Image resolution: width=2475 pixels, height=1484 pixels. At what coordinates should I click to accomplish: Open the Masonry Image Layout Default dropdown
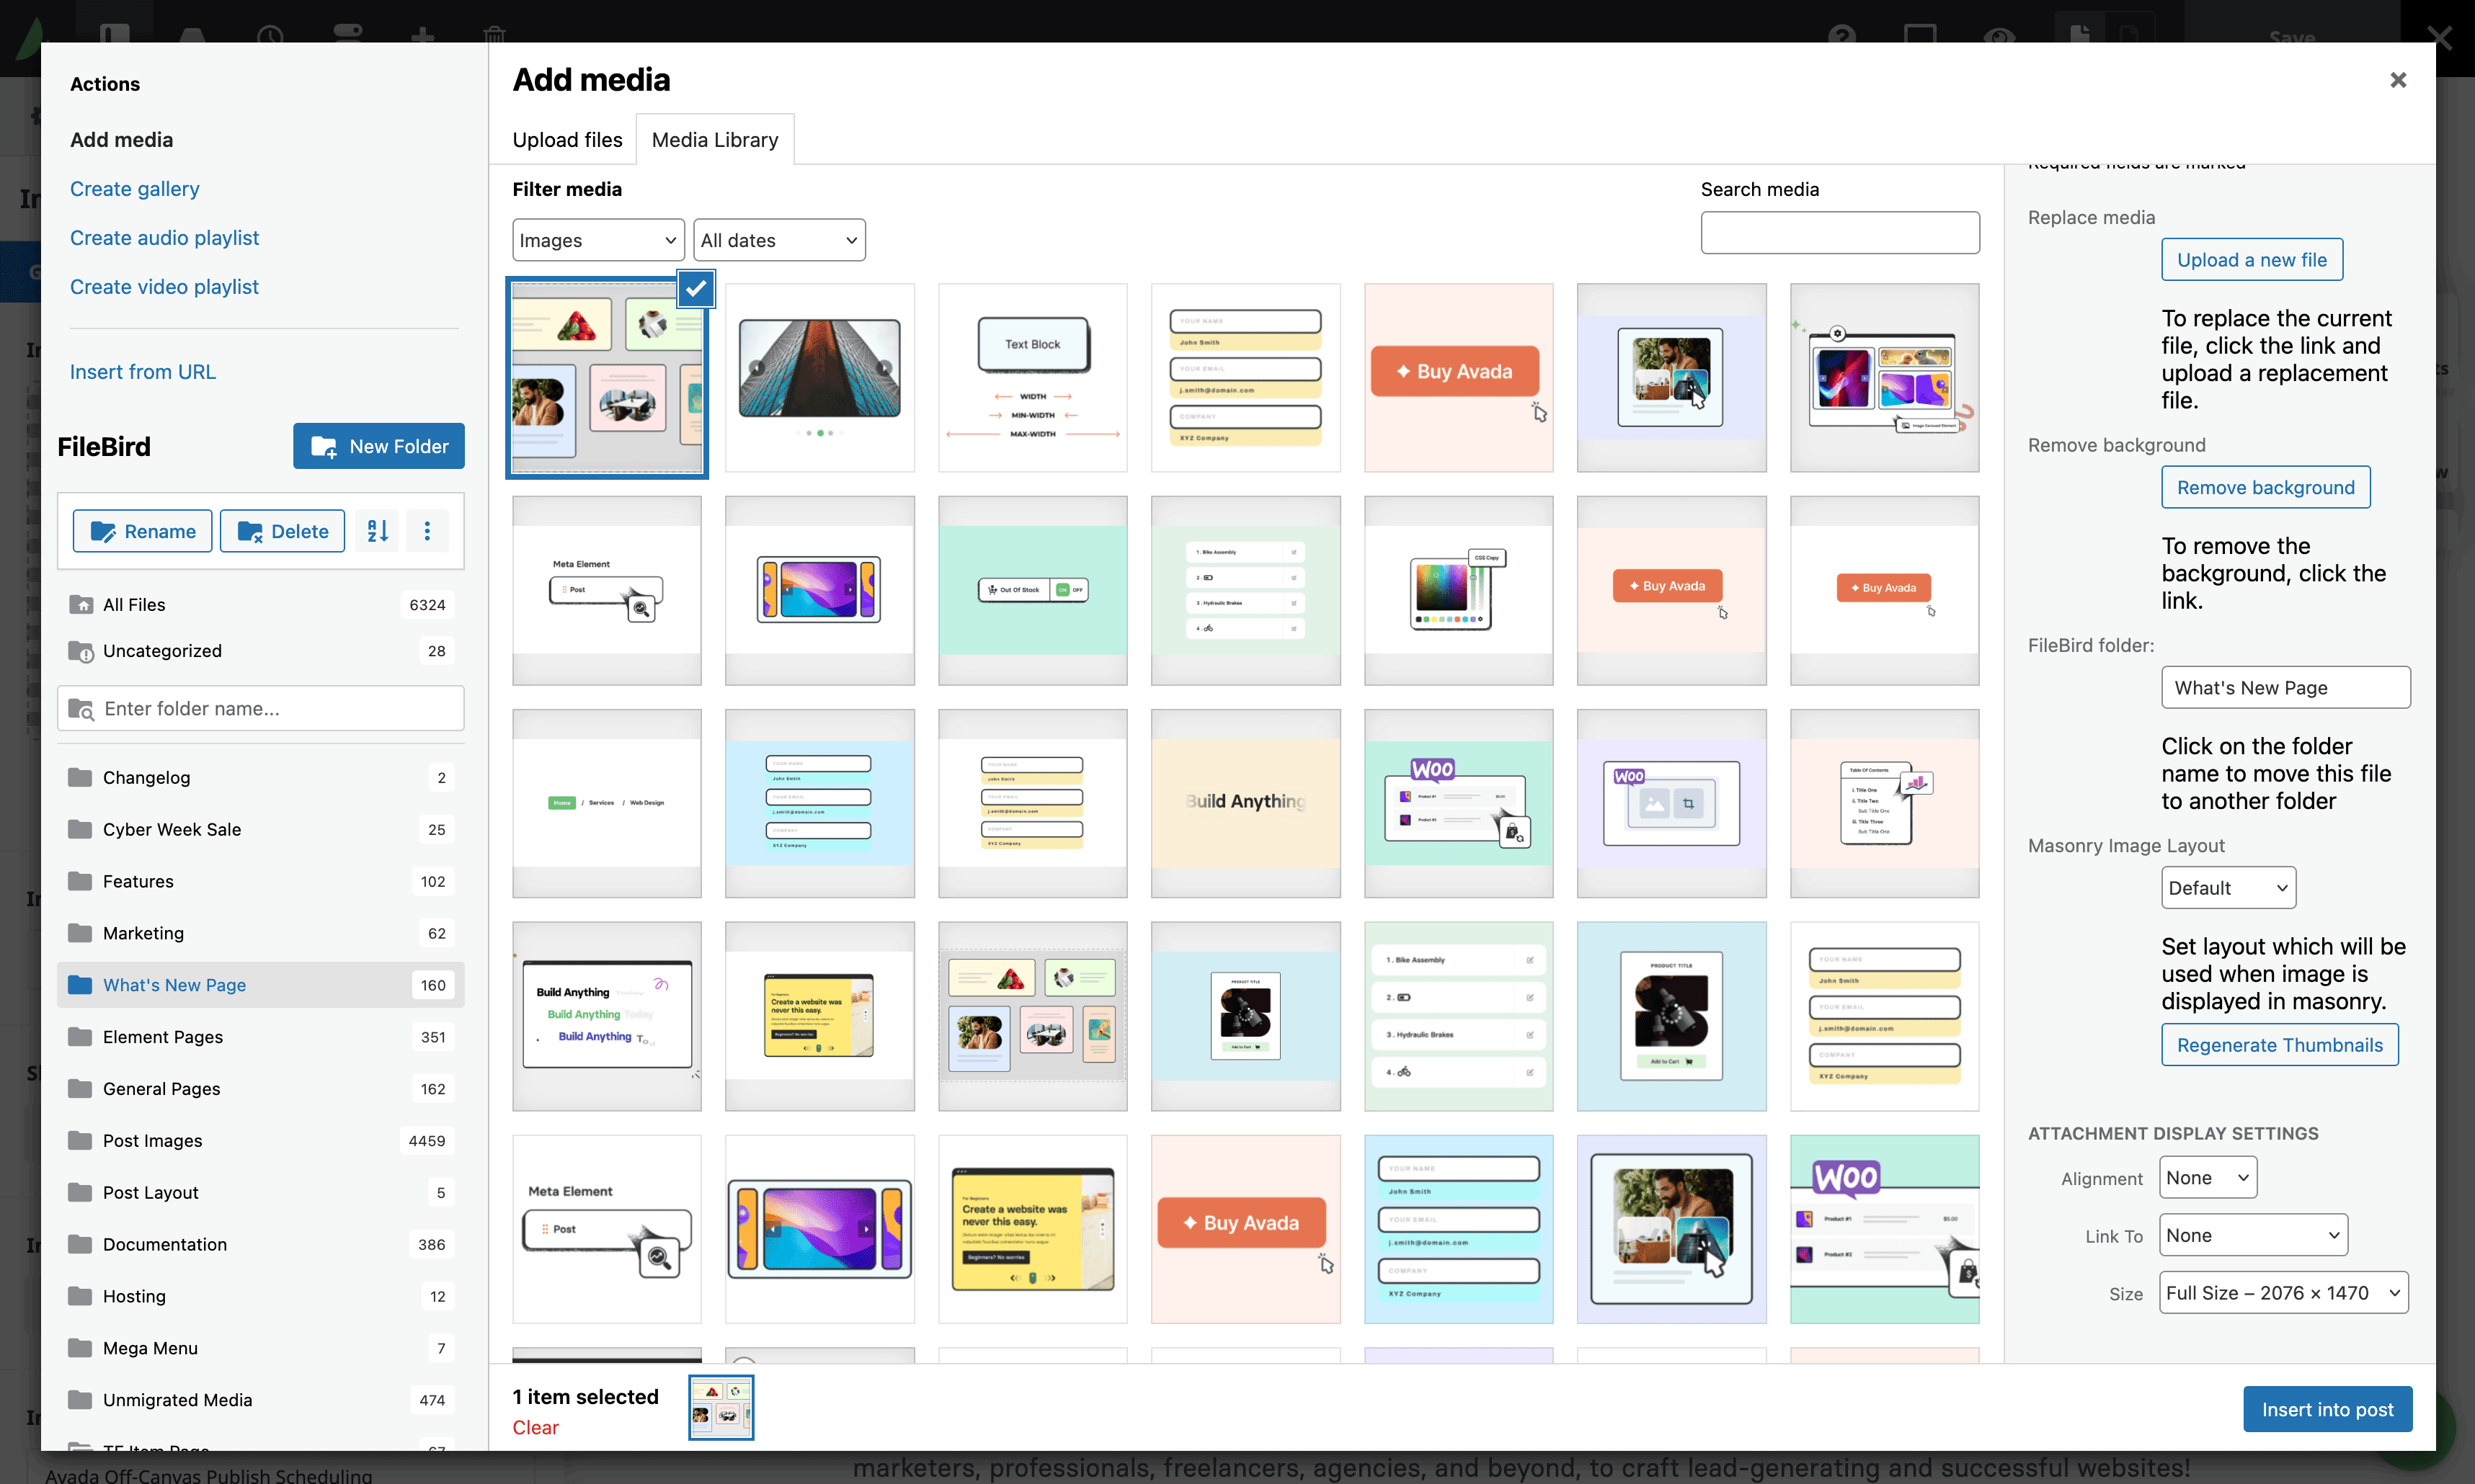[x=2228, y=888]
